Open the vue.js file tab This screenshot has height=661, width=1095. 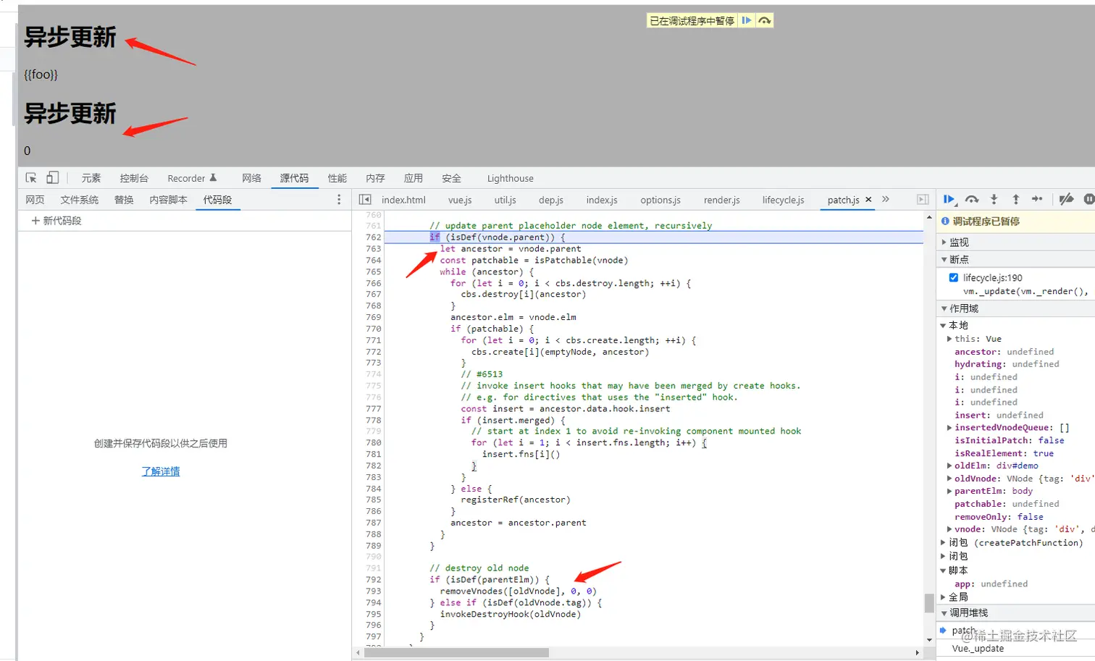[x=460, y=200]
